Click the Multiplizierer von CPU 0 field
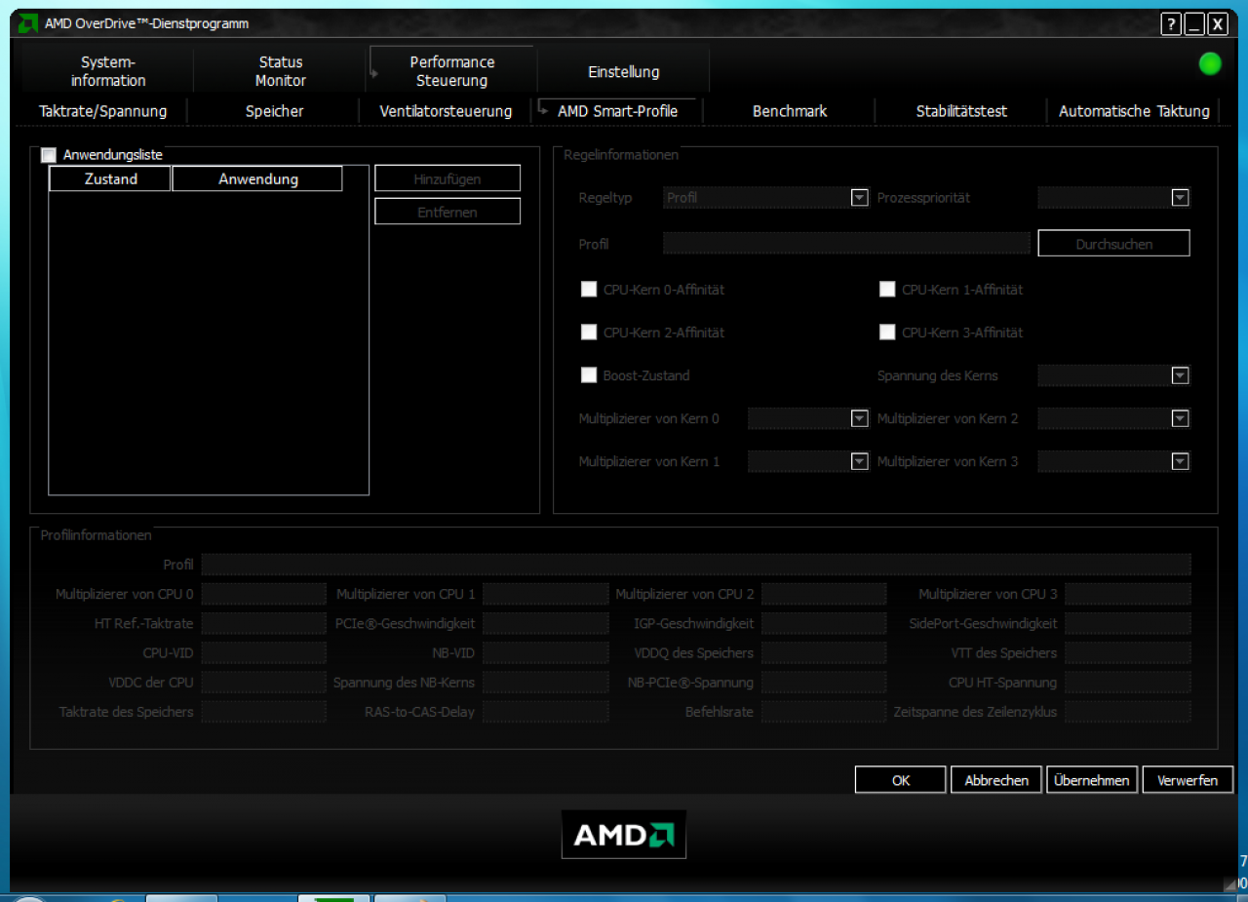This screenshot has height=902, width=1248. (x=263, y=594)
